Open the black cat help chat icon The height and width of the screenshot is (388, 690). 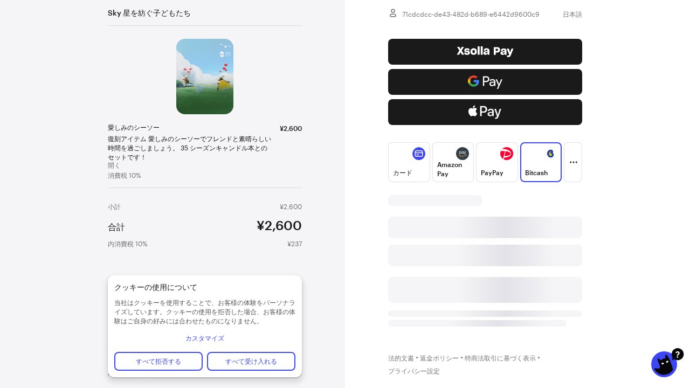pyautogui.click(x=665, y=364)
